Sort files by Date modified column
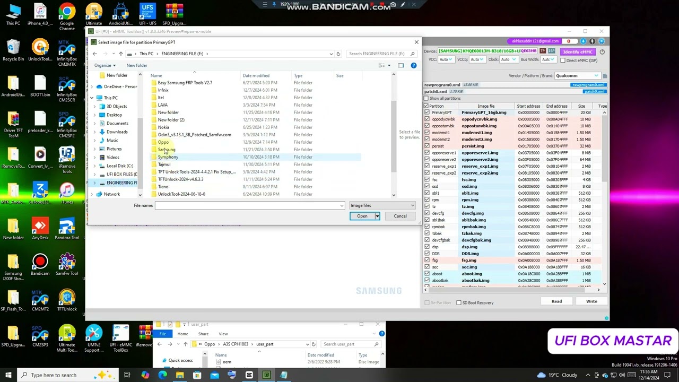The height and width of the screenshot is (382, 679). click(256, 76)
